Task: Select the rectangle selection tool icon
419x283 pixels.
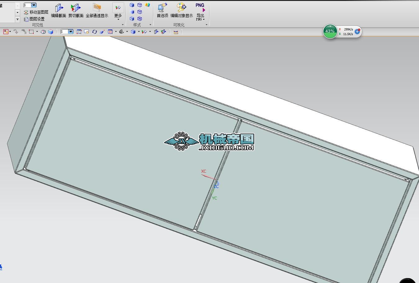Action: coord(31,32)
